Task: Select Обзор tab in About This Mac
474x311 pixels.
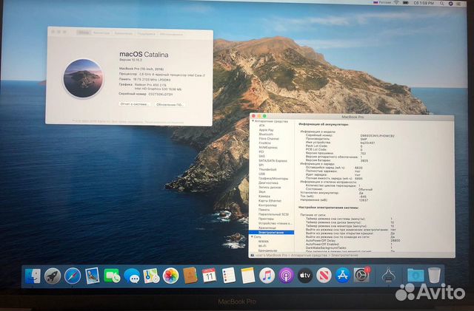Action: click(x=84, y=33)
